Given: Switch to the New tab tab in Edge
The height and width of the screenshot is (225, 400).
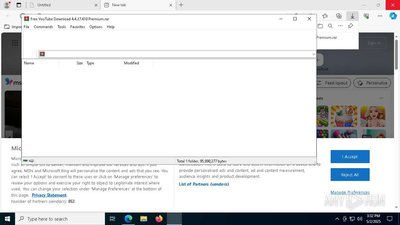Looking at the screenshot, I should [138, 5].
